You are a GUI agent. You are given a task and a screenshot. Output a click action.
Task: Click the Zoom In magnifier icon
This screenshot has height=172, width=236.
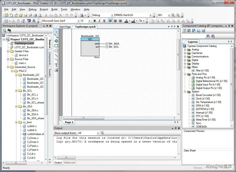[x=173, y=15]
